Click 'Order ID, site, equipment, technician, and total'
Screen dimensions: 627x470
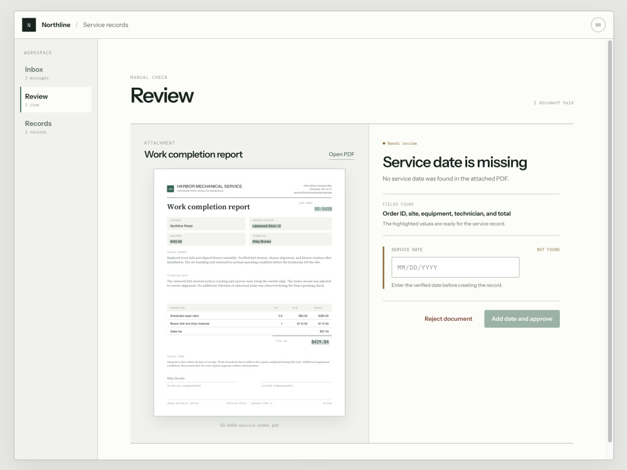coord(446,214)
